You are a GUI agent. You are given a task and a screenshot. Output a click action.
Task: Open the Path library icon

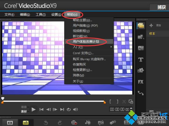(141, 93)
